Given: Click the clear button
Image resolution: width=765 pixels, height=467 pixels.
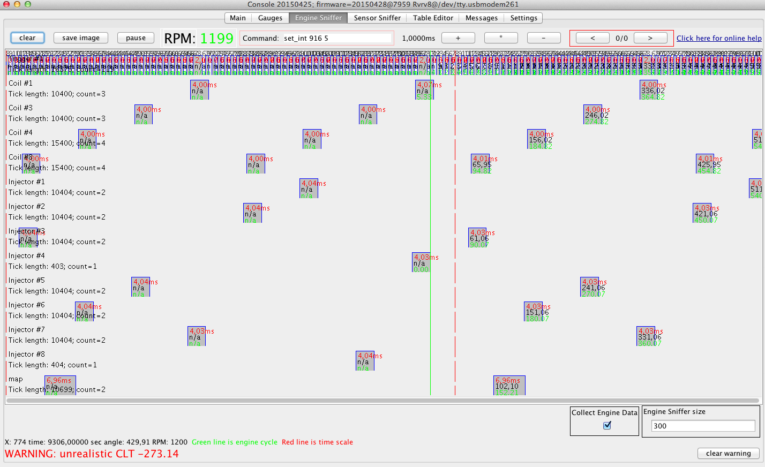Looking at the screenshot, I should [x=27, y=38].
